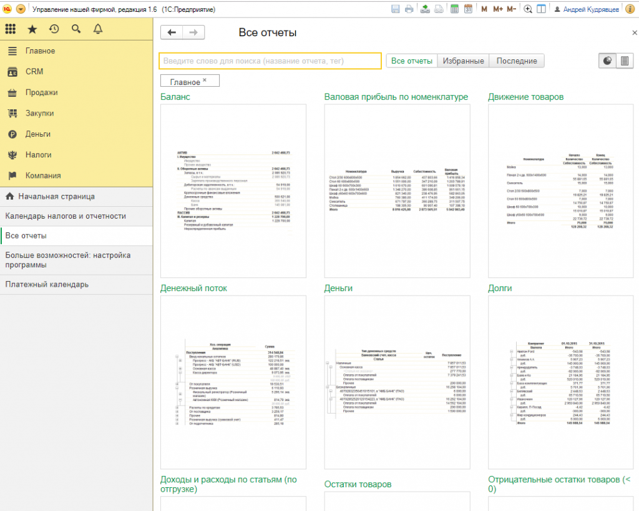Open the "Продажи" section
639x511 pixels.
pos(41,92)
